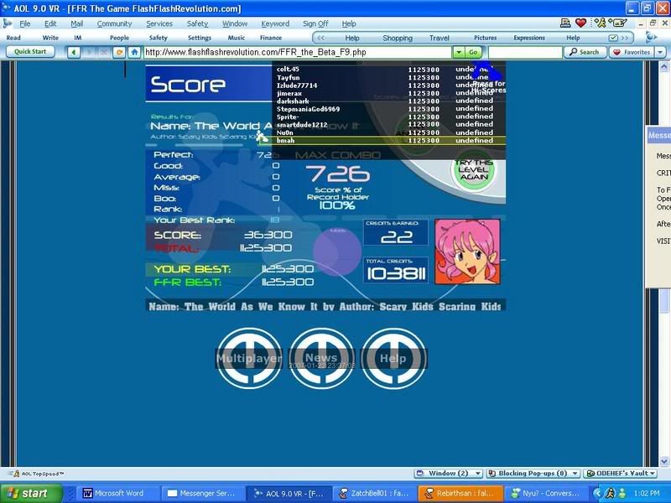Click the running man buddy icon
Image resolution: width=671 pixels, height=503 pixels.
(601, 23)
